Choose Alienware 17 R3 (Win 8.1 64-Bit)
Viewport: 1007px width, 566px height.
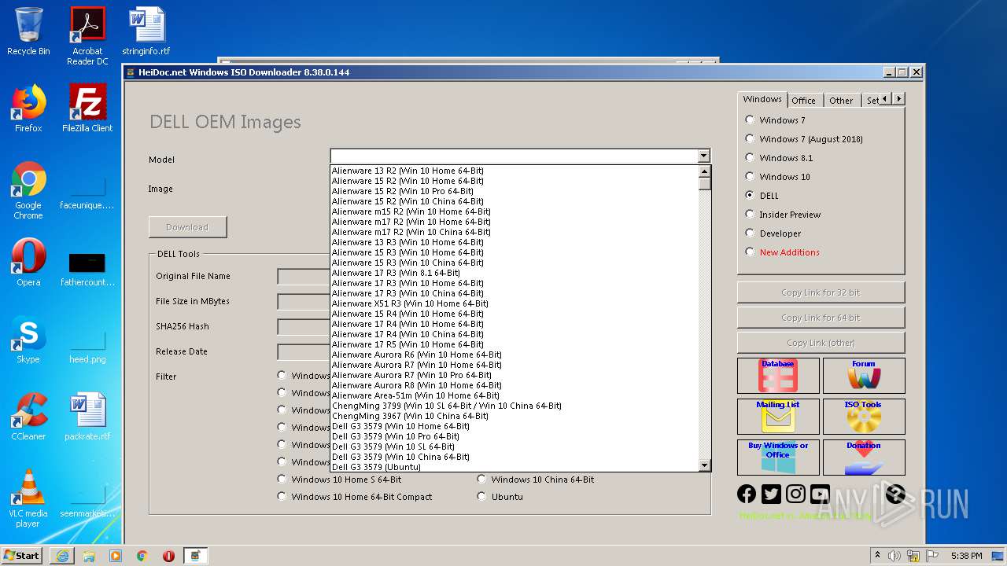(515, 273)
